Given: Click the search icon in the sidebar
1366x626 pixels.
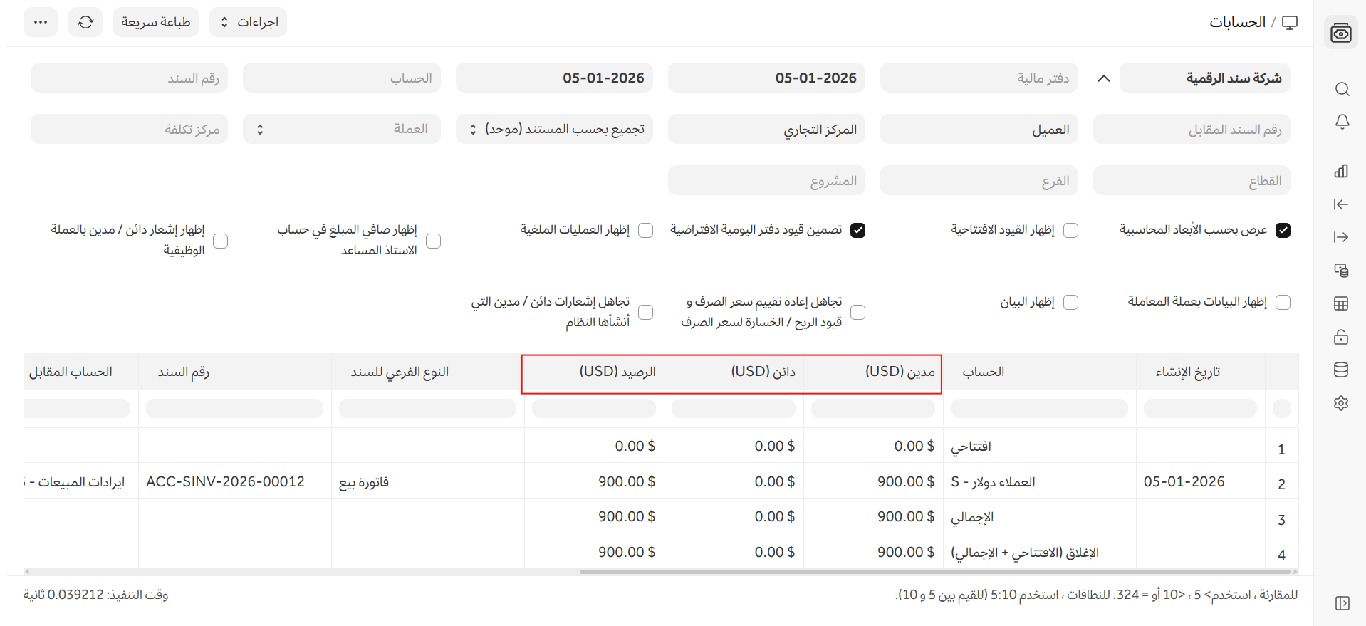Looking at the screenshot, I should point(1341,89).
